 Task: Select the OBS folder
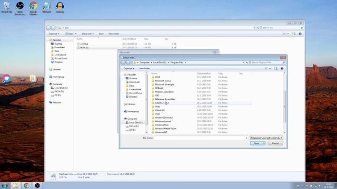pos(157,96)
